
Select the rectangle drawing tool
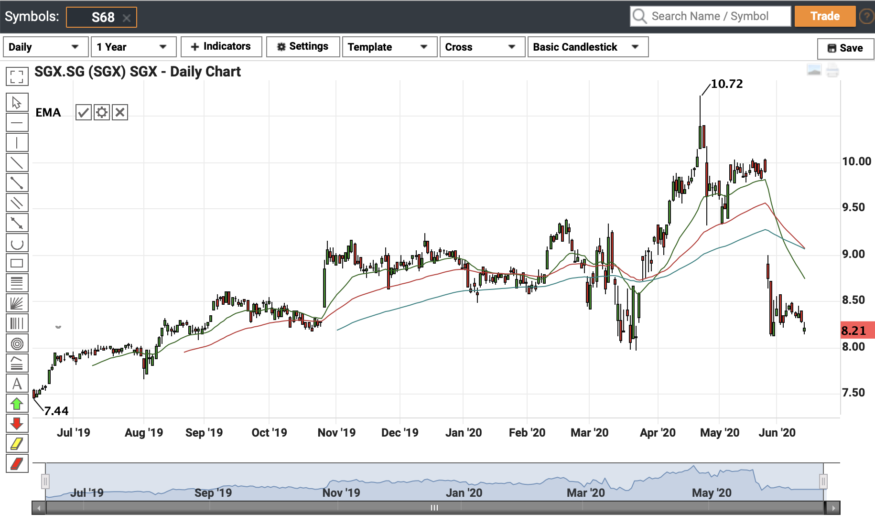coord(17,263)
